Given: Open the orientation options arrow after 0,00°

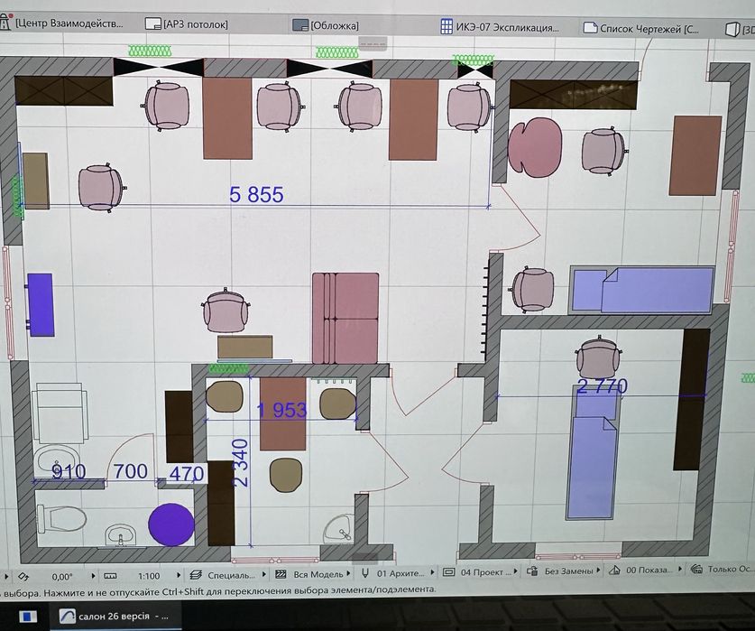Looking at the screenshot, I should click(x=94, y=576).
